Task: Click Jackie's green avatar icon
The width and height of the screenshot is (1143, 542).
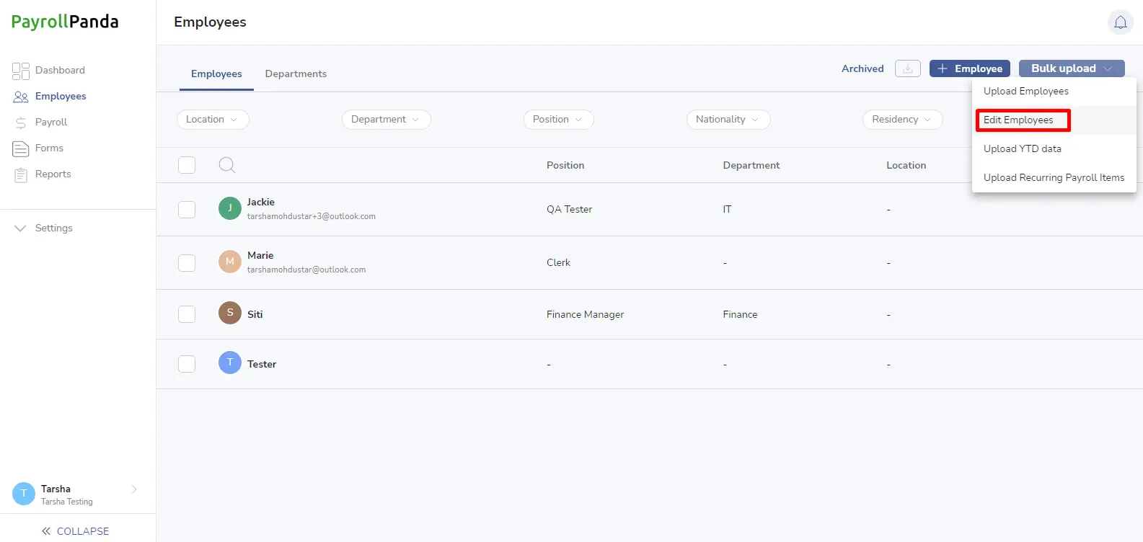Action: (229, 208)
